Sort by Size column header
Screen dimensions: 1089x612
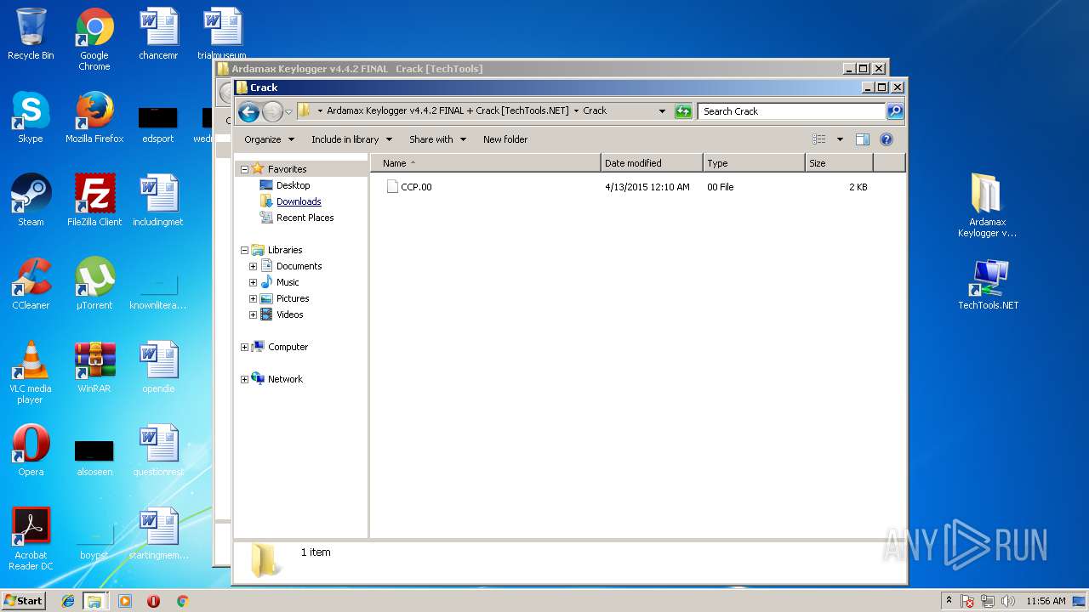pos(839,163)
